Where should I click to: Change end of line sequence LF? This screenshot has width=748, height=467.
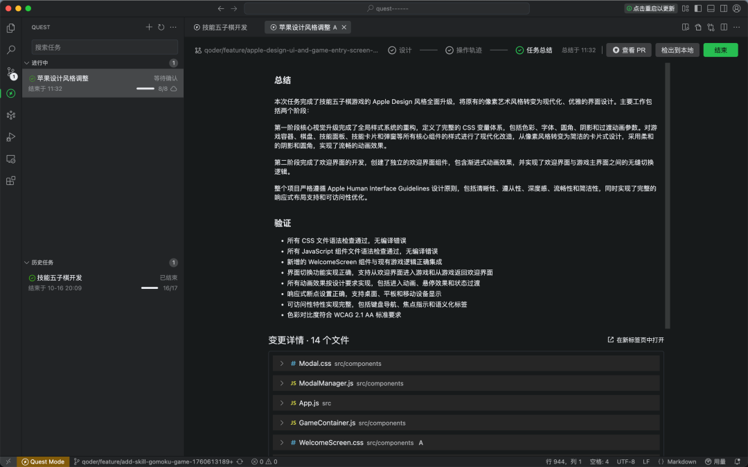click(x=646, y=461)
